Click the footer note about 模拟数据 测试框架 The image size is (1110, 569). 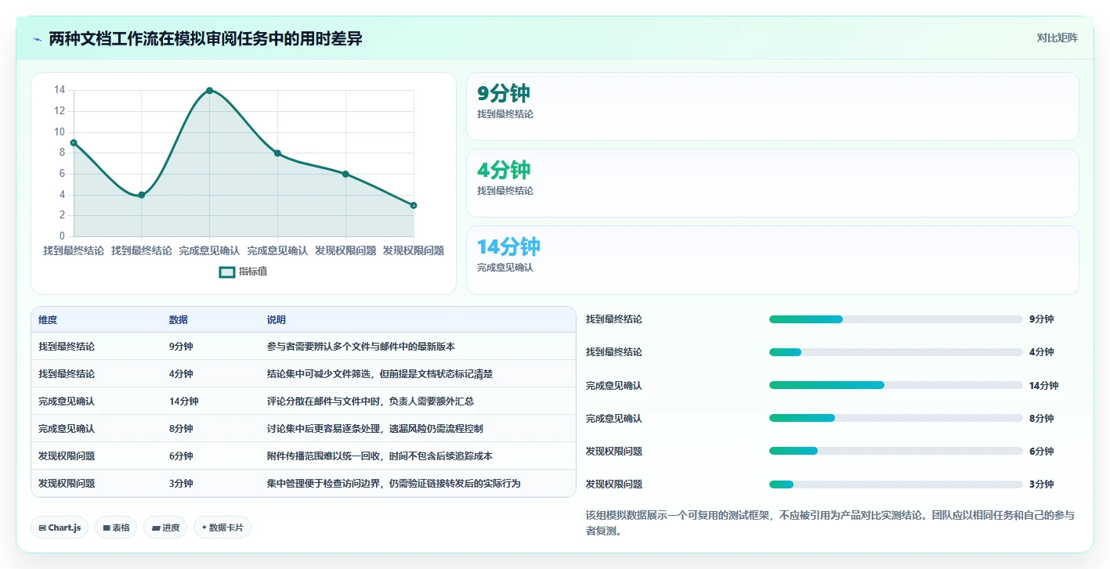click(830, 523)
